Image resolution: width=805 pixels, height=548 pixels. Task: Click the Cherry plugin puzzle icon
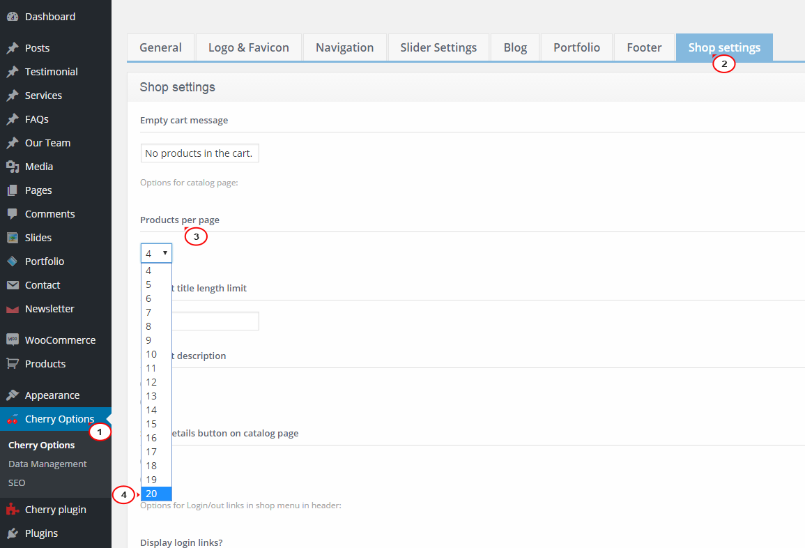(x=13, y=510)
